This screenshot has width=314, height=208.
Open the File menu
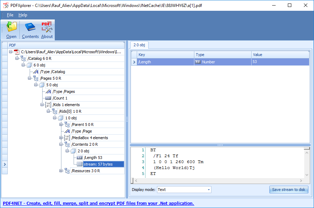point(10,15)
